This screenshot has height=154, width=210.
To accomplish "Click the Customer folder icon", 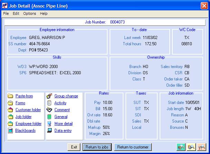I will pyautogui.click(x=10, y=110).
